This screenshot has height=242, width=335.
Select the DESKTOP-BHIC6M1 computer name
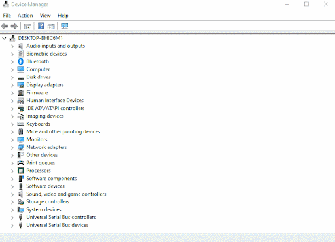pyautogui.click(x=41, y=38)
